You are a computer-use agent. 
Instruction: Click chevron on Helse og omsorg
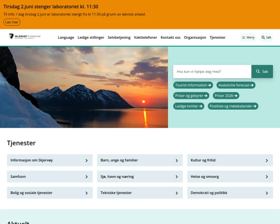click(267, 177)
